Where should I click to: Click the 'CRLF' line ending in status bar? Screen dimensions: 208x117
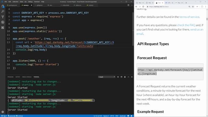(117, 116)
